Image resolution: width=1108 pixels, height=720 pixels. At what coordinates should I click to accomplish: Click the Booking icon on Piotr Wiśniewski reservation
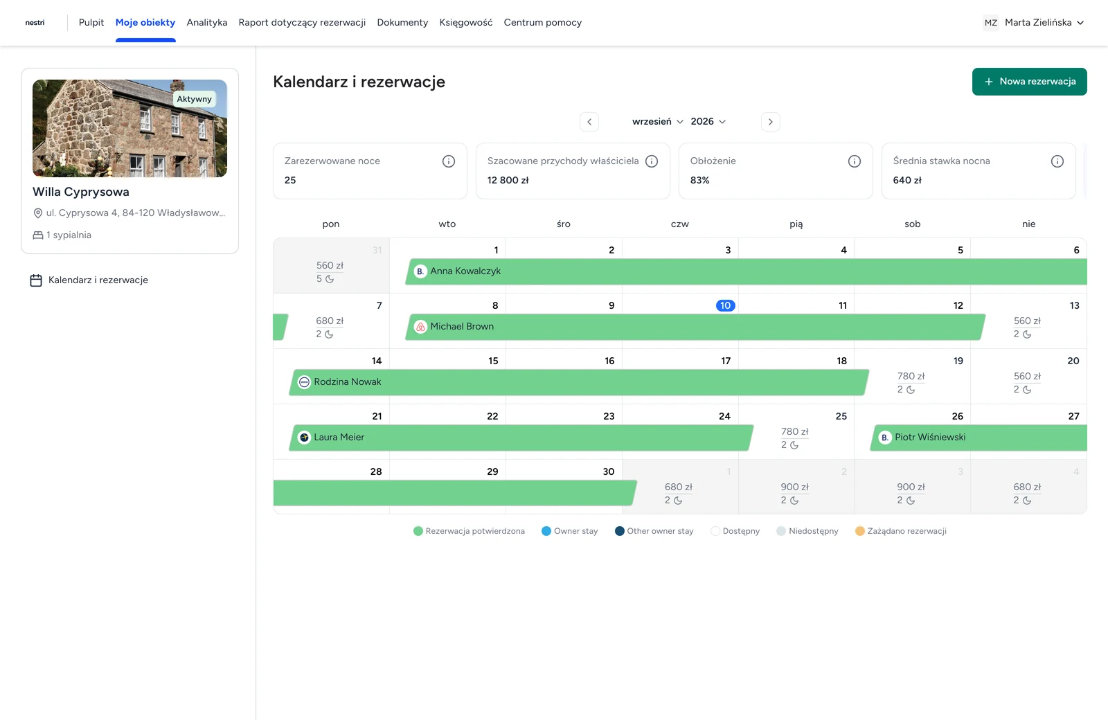click(x=885, y=438)
